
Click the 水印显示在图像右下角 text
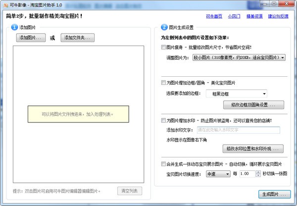tap(187, 140)
